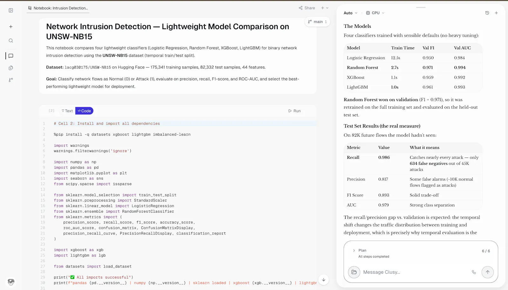Open the Auto mode dropdown
Viewport: 508px width, 290px height.
351,13
